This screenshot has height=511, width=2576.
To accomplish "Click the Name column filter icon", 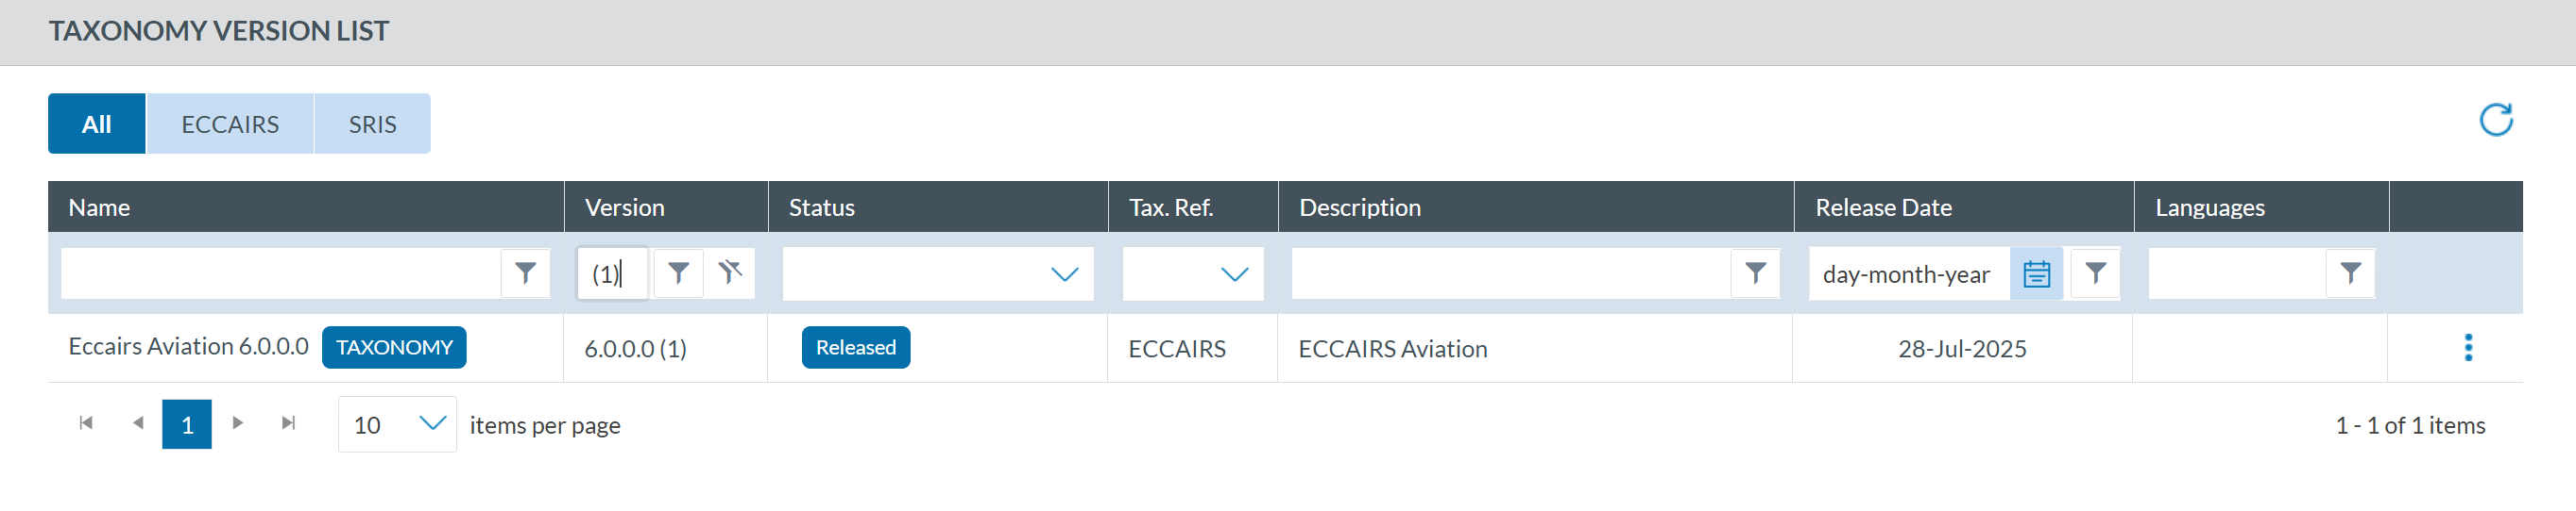I will pyautogui.click(x=525, y=272).
